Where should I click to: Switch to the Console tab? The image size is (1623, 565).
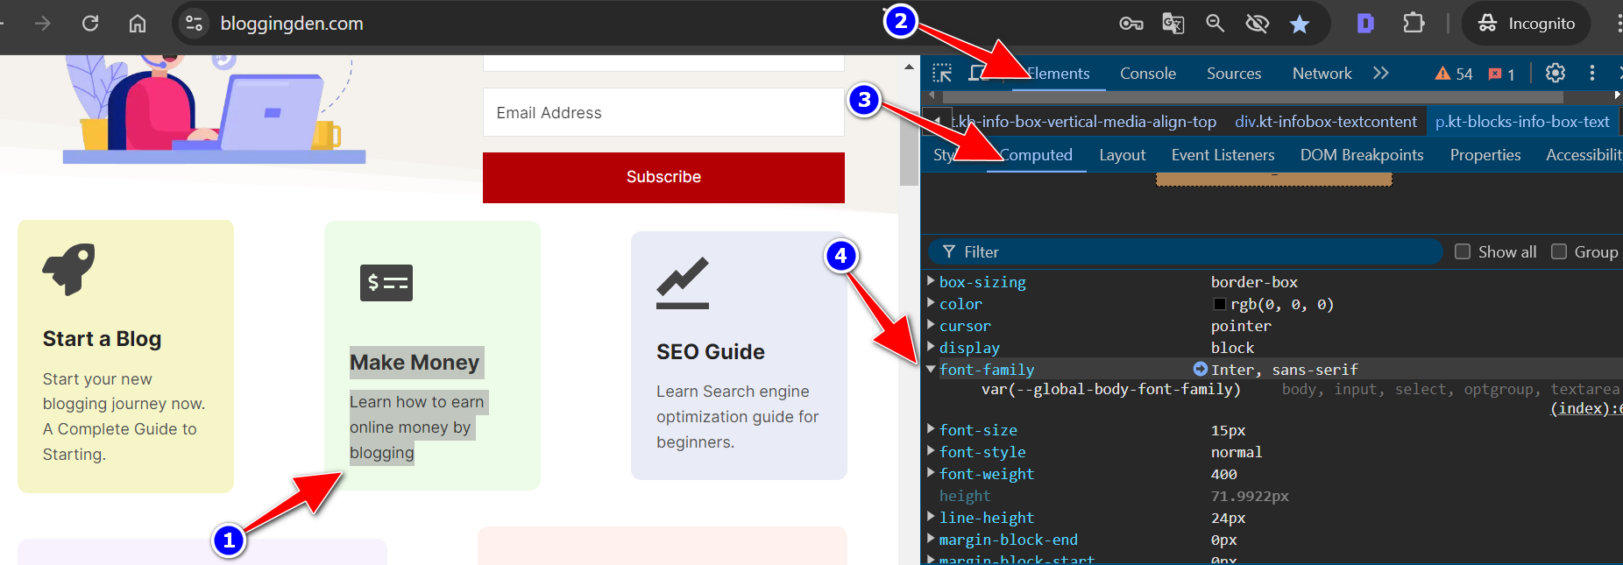coord(1148,74)
